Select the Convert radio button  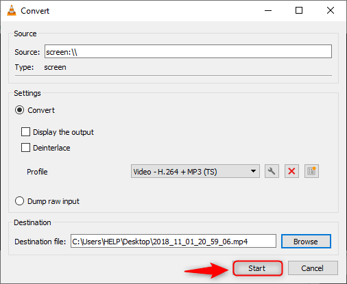pos(19,110)
